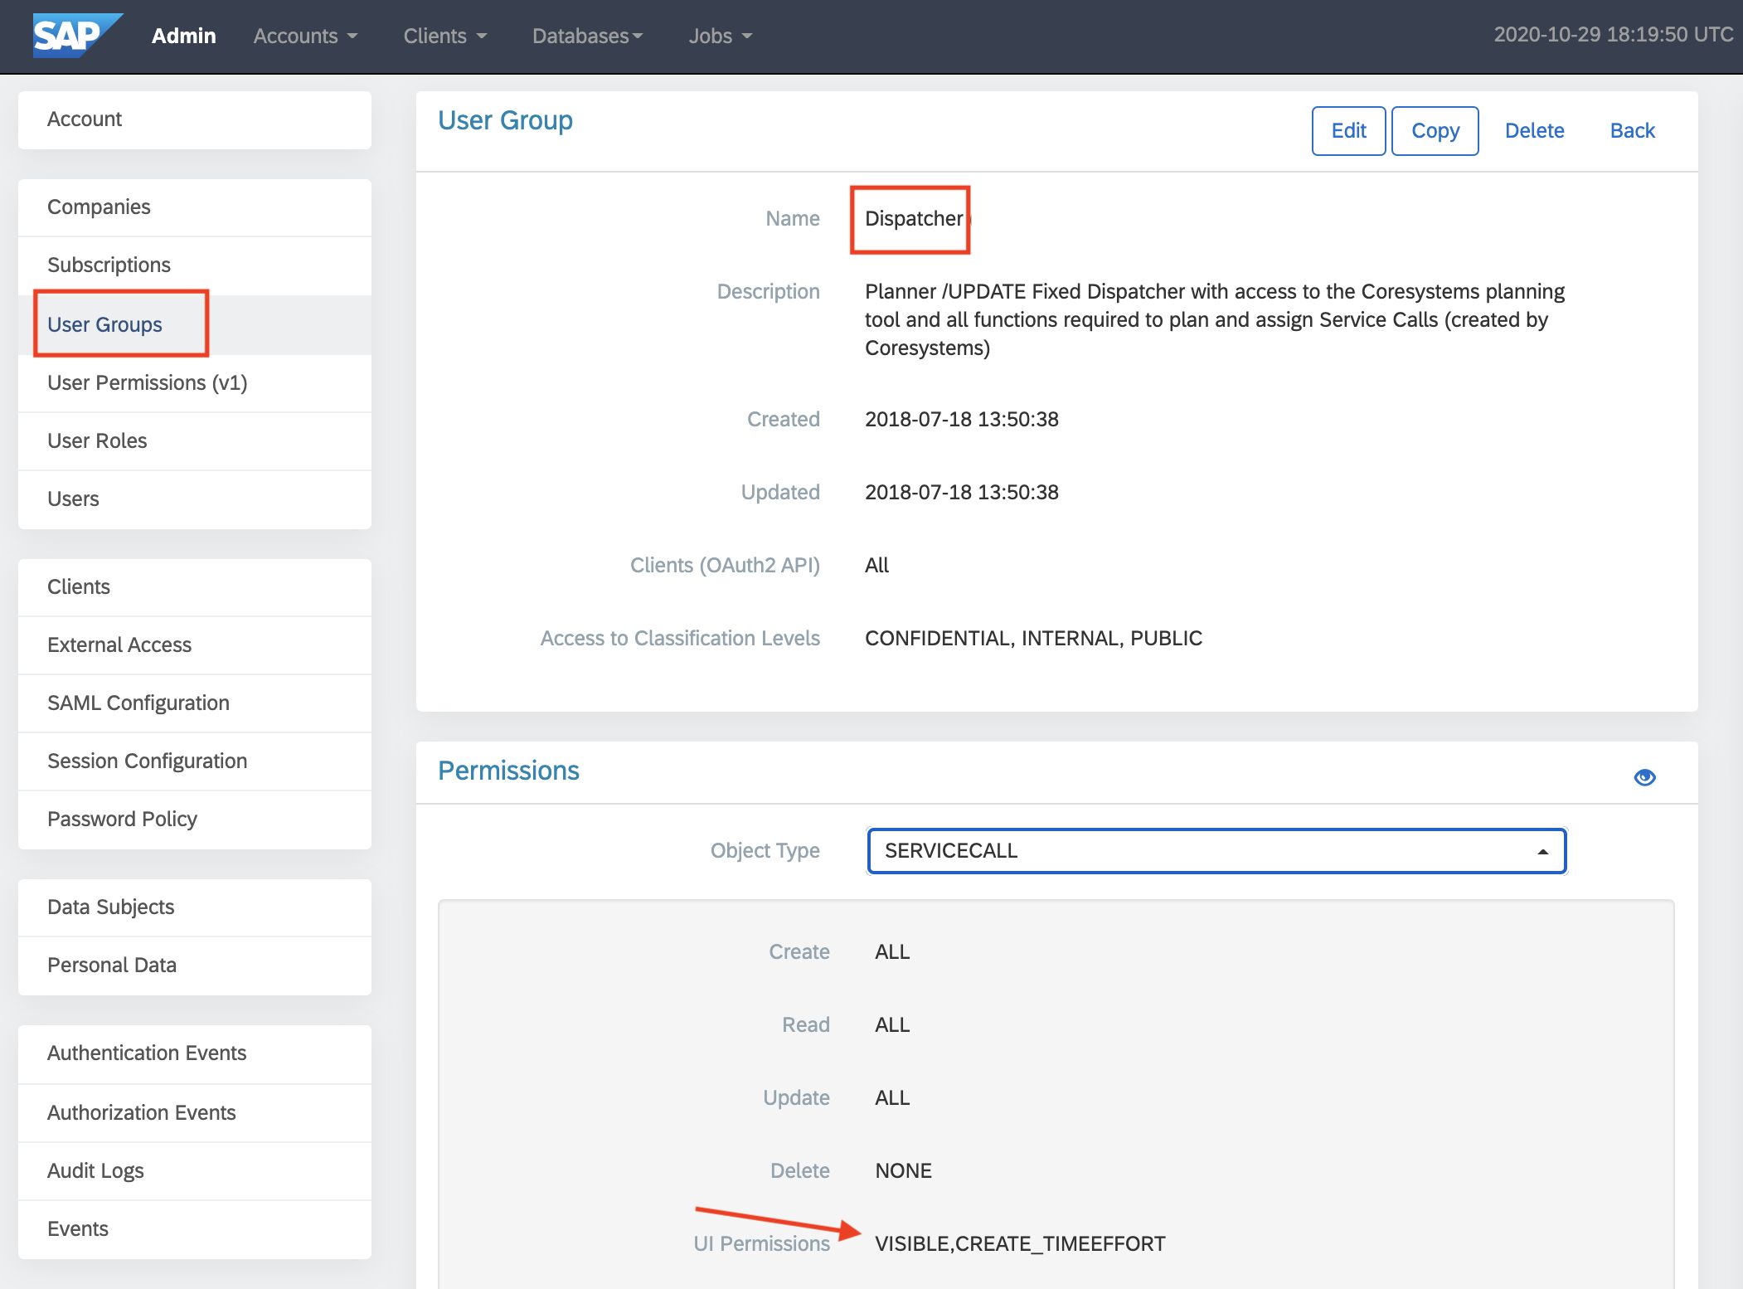Click the Copy button
The width and height of the screenshot is (1743, 1289).
pos(1435,131)
